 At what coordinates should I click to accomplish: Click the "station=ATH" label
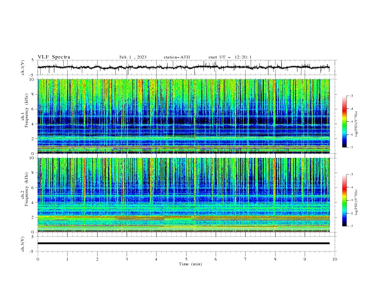(177, 57)
